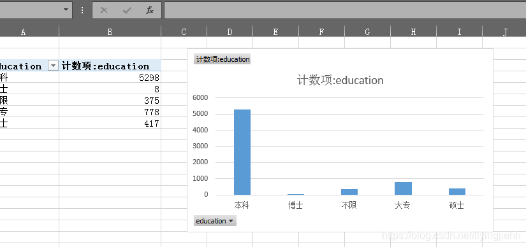Select the 博士 bar in the chart

point(296,194)
